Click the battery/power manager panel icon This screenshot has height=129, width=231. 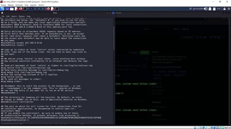point(214,9)
